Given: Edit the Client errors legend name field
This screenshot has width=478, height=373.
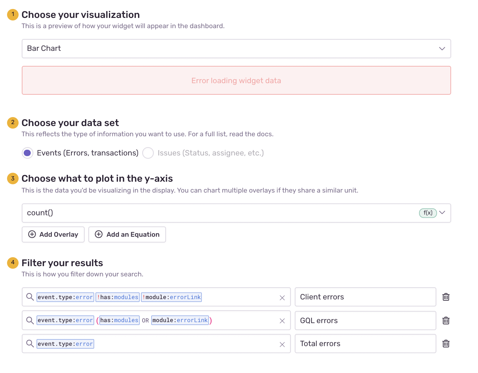Looking at the screenshot, I should click(365, 297).
